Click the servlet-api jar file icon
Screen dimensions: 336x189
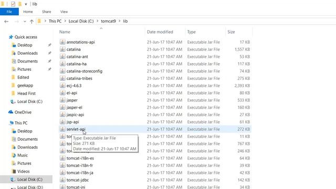(62, 129)
